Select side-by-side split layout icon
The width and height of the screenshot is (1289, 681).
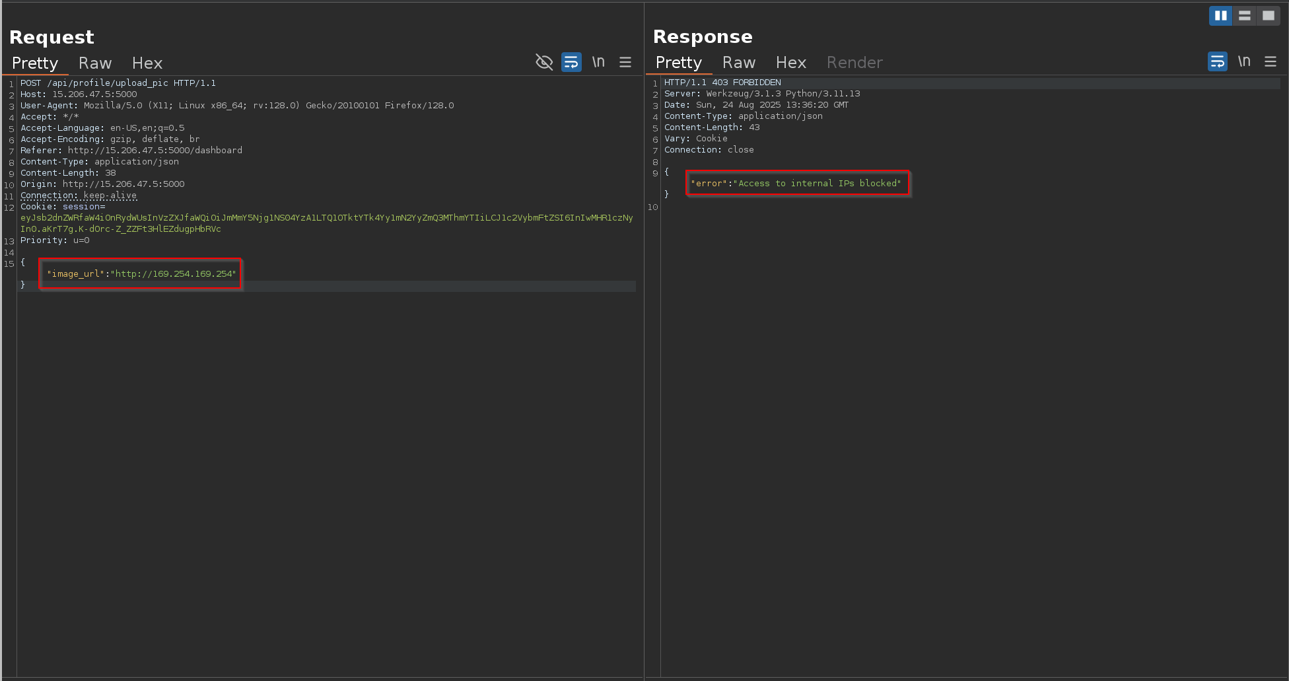click(x=1220, y=15)
